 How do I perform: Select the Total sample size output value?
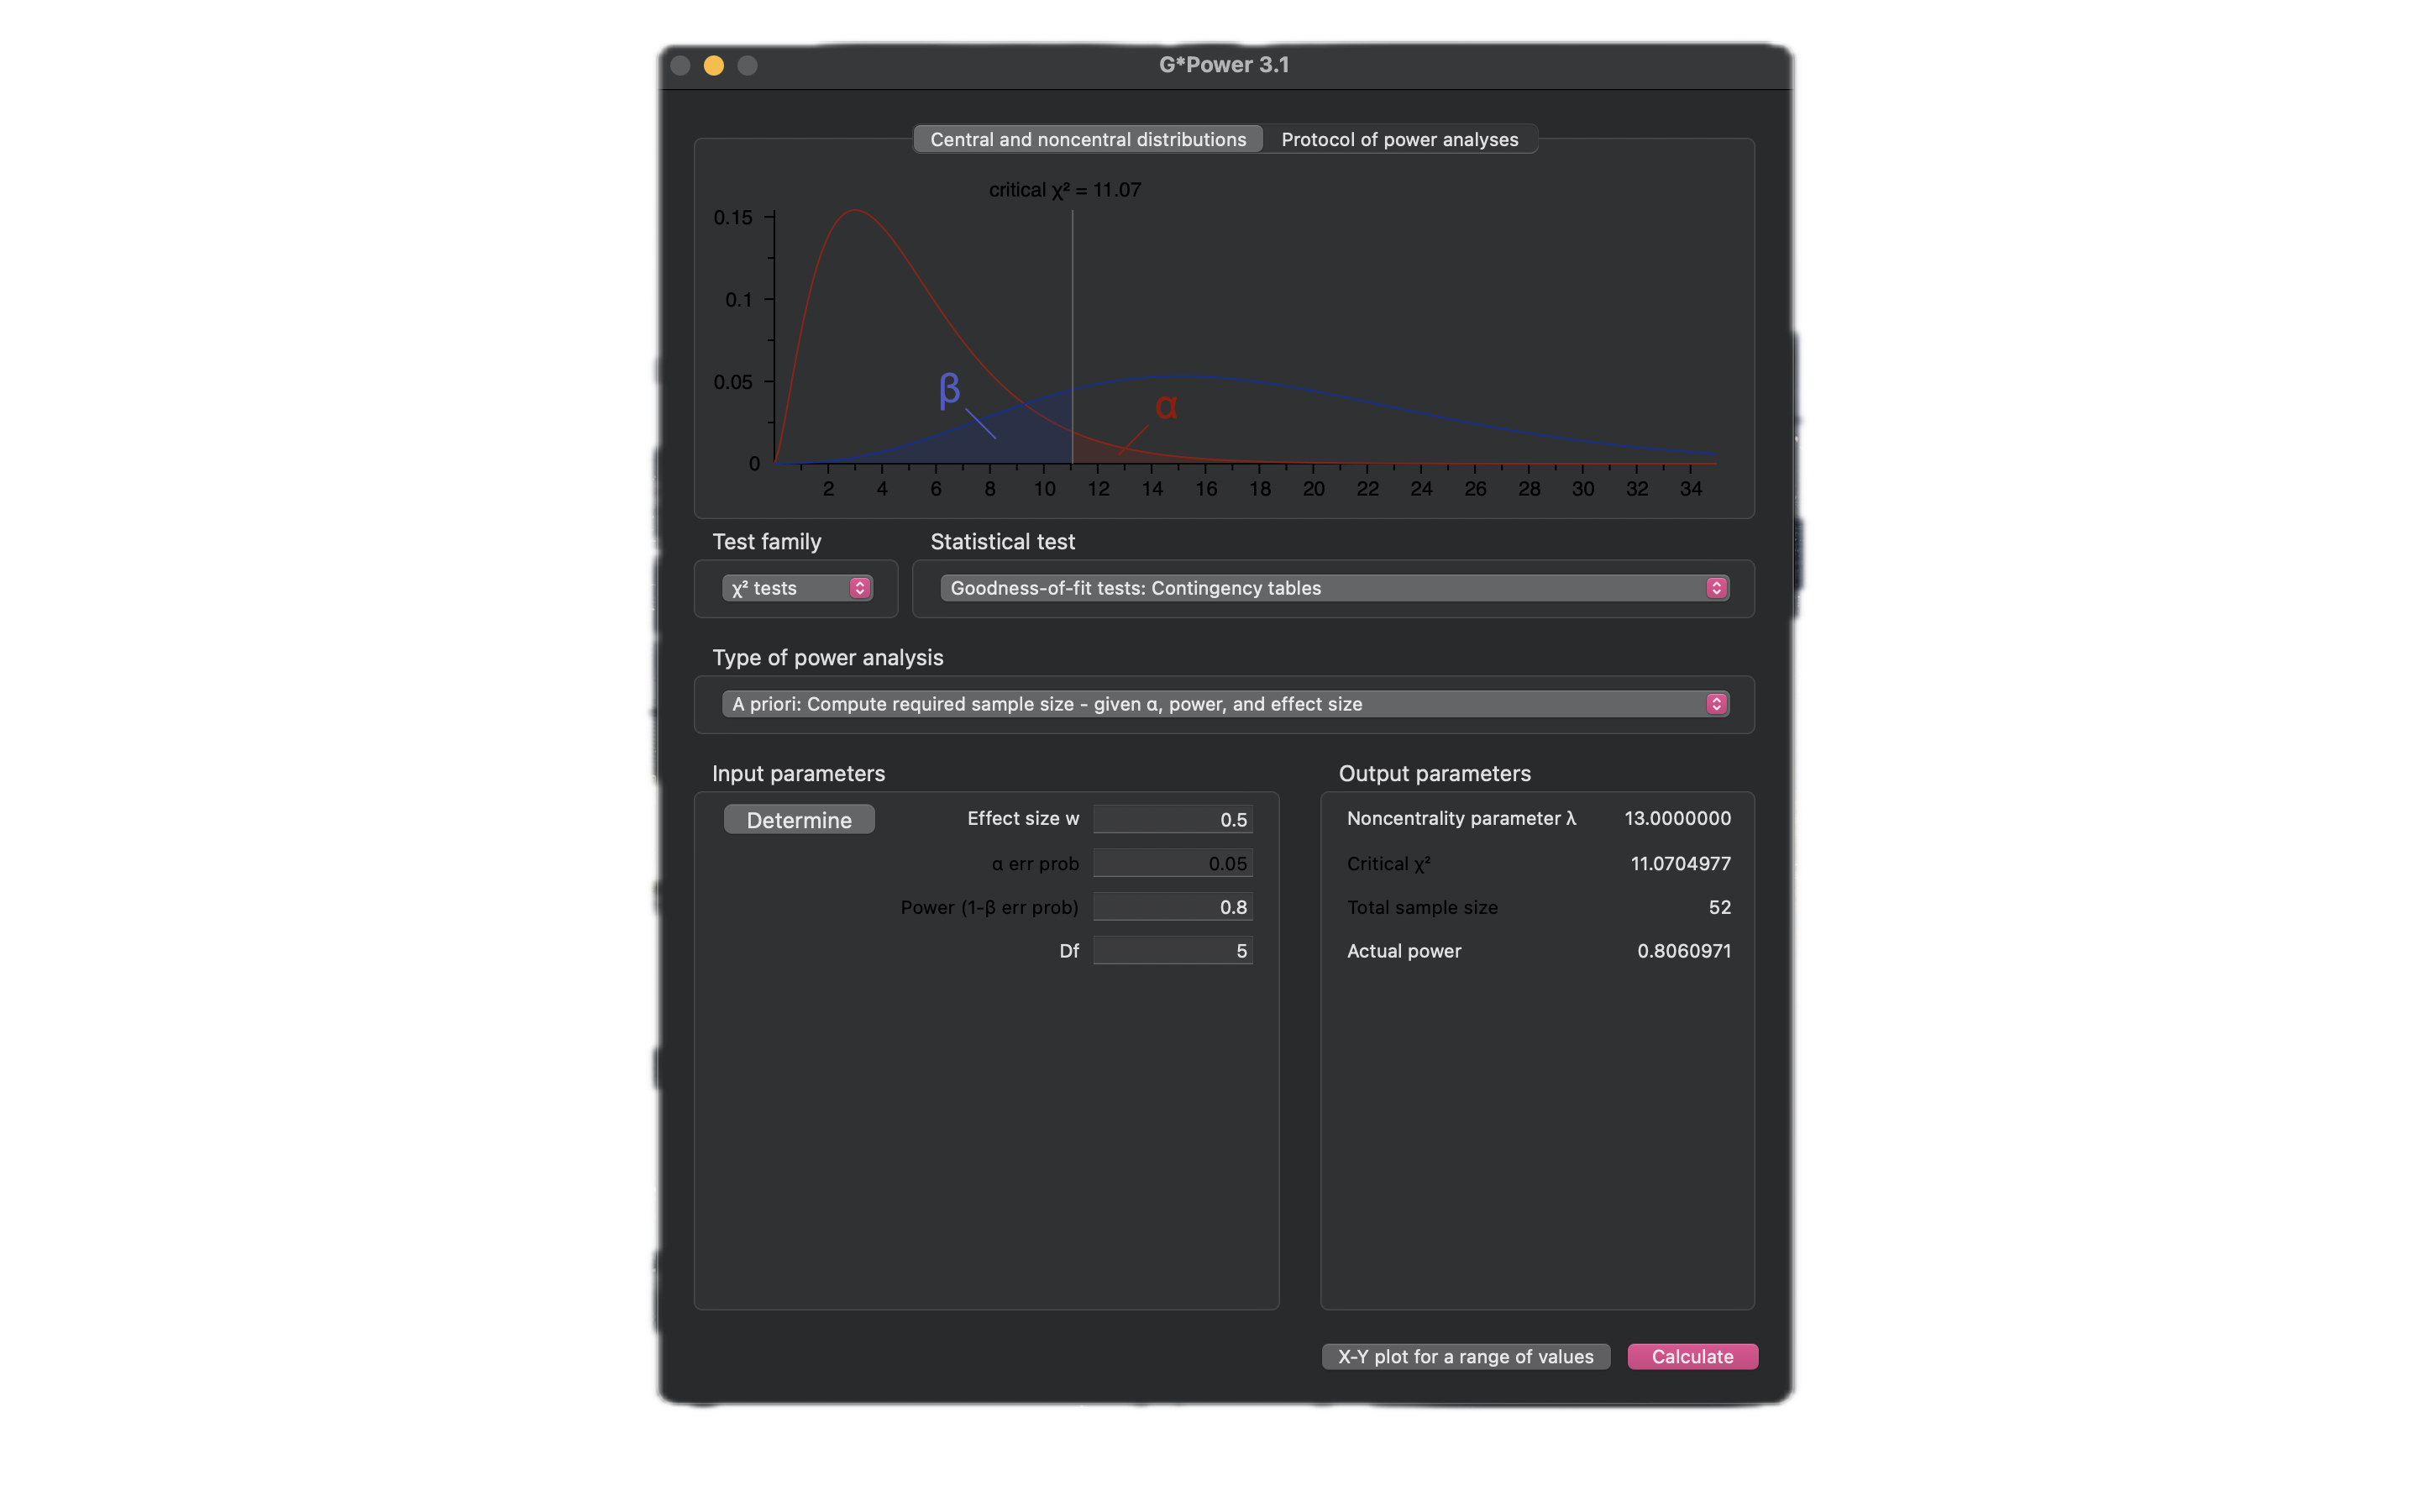pos(1718,907)
